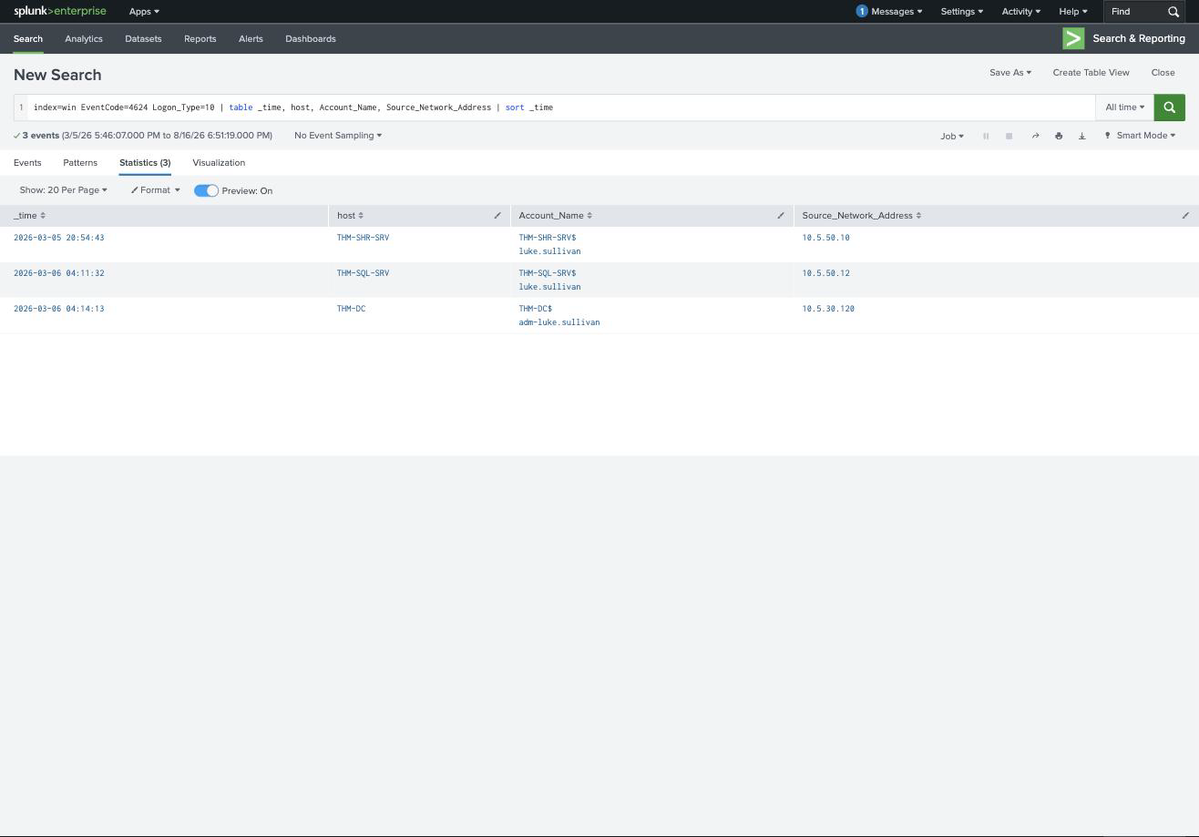Click the Find text field
The height and width of the screenshot is (837, 1199).
tap(1134, 12)
